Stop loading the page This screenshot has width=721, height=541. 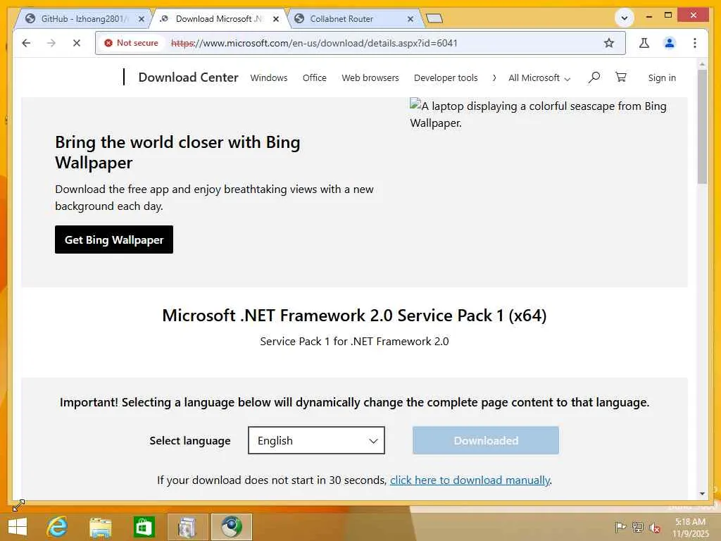point(76,43)
